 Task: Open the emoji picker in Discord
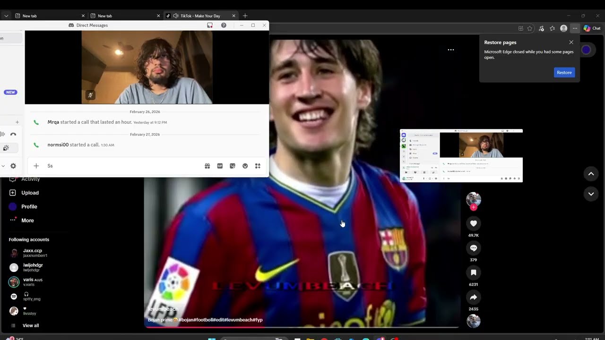[x=245, y=166]
